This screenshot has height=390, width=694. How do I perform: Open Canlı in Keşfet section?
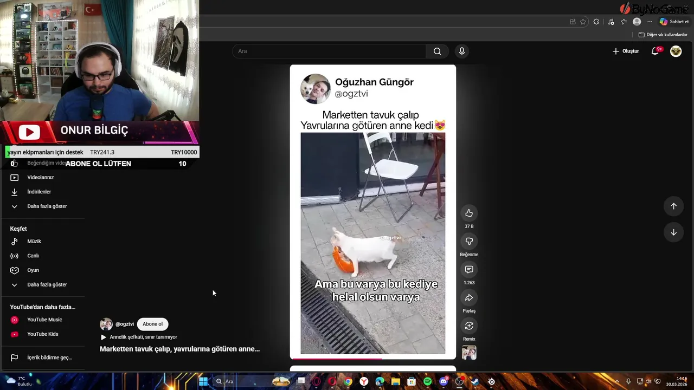33,256
